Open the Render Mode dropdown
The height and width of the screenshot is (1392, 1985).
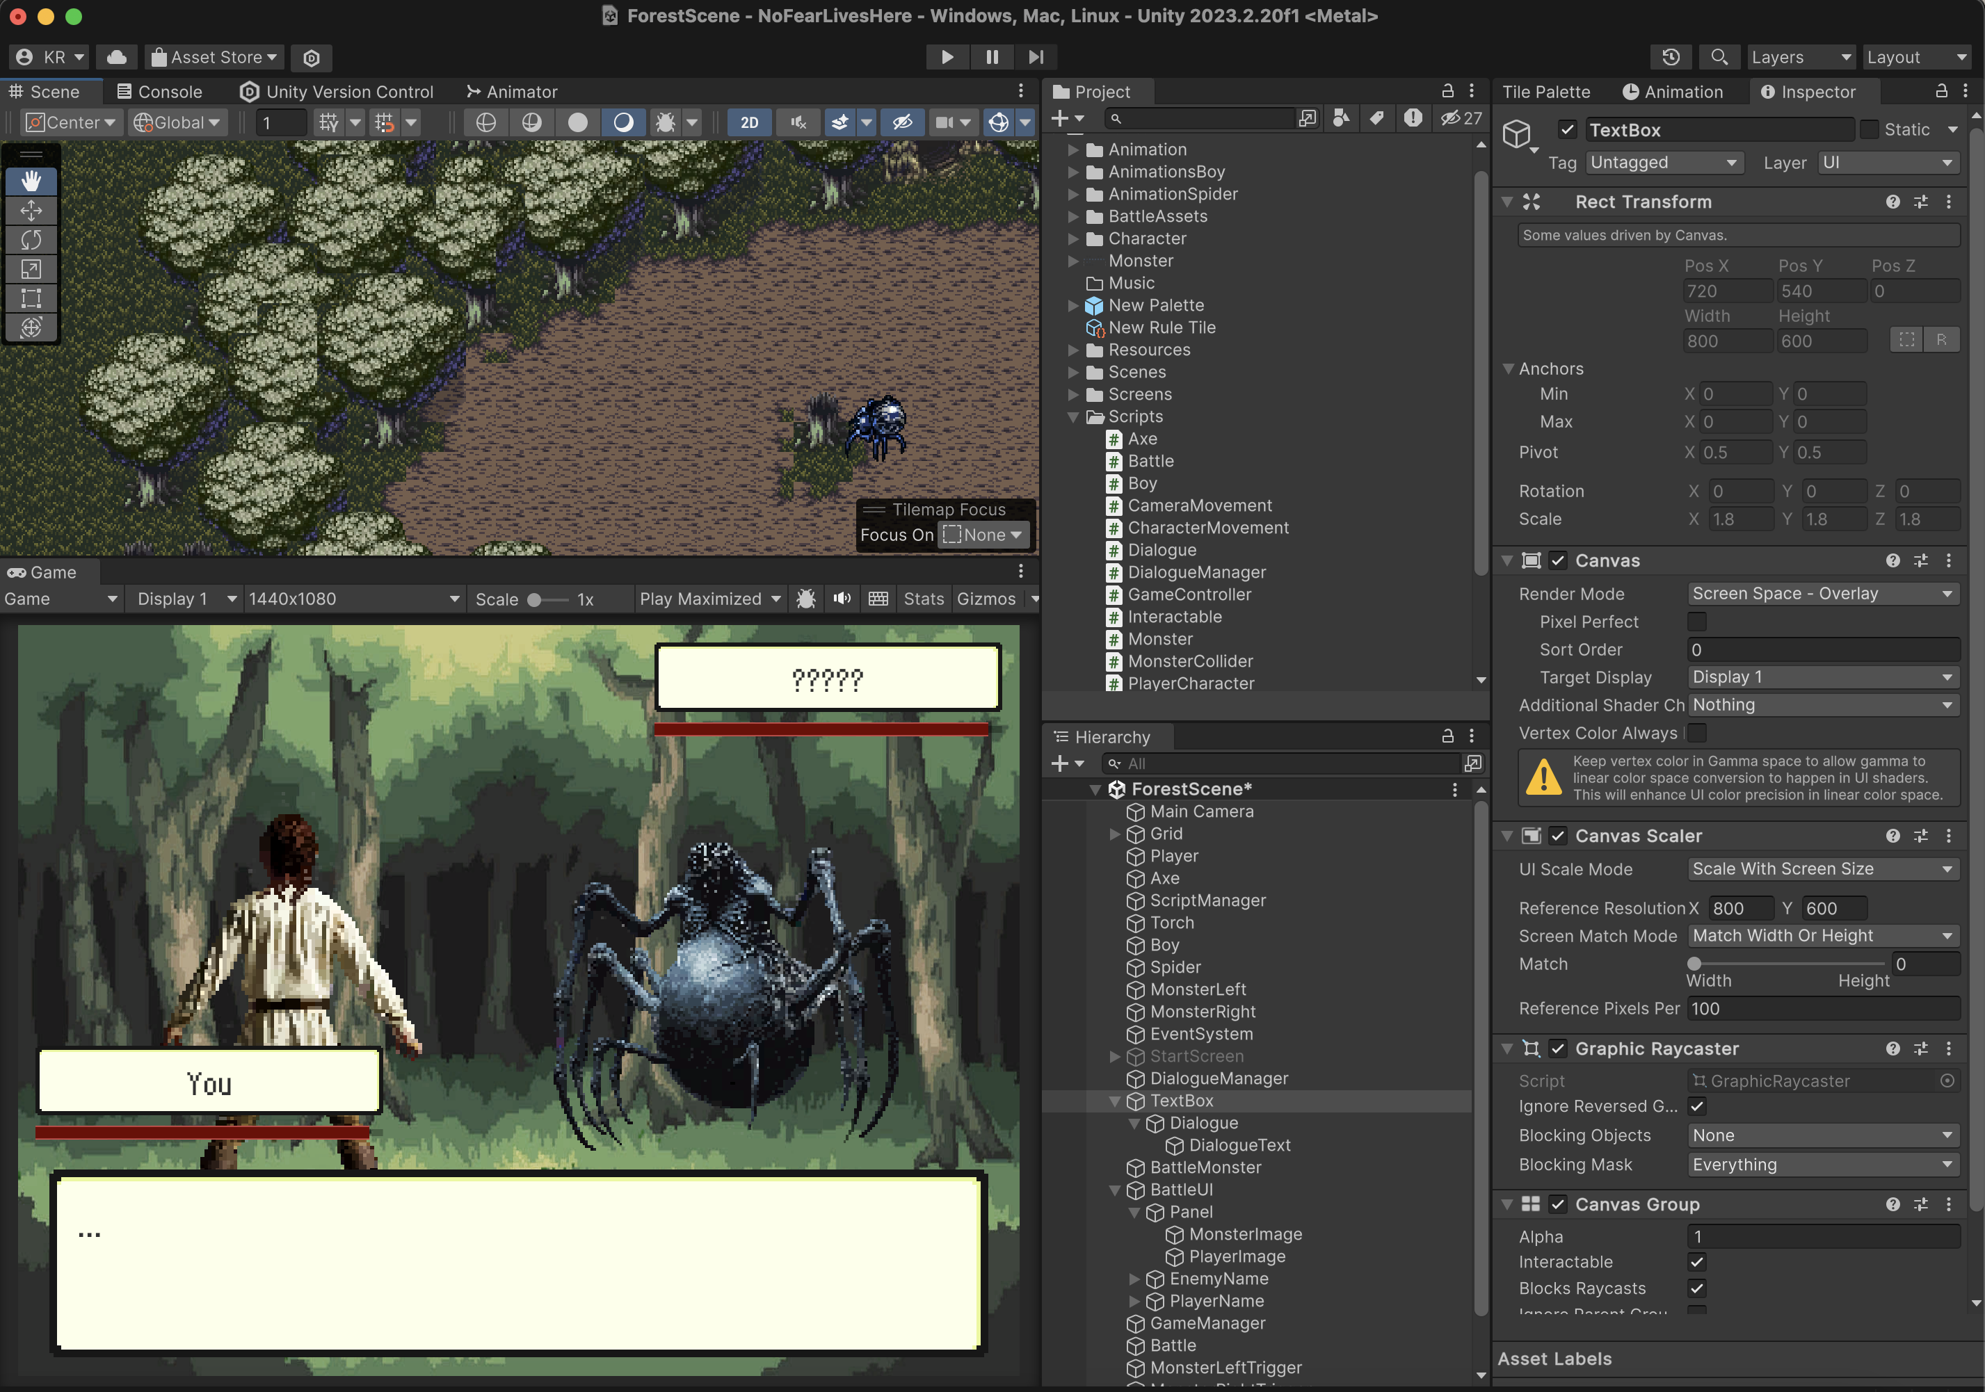[1822, 594]
